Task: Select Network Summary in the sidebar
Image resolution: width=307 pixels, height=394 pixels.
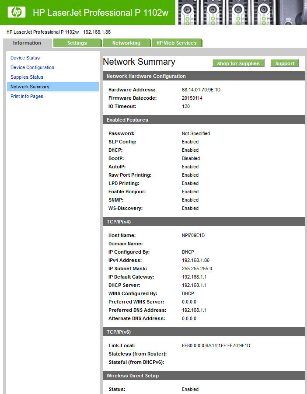Action: 30,87
